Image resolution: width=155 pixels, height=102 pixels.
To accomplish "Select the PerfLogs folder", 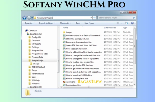I will (34, 47).
